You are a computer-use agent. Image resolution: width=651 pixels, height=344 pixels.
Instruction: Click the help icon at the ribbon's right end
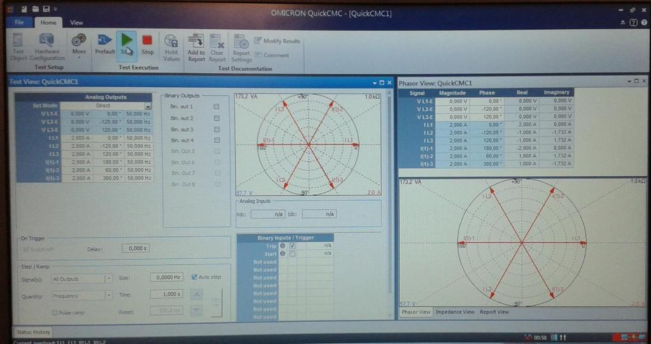click(x=644, y=23)
